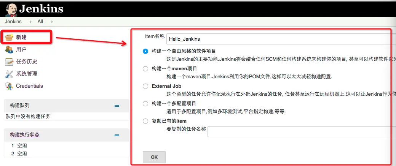Select 构建一个自由风格的软件项目 radio button
This screenshot has height=166, width=396.
[145, 51]
